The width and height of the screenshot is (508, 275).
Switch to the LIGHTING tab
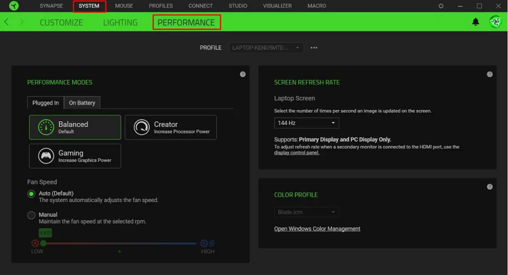pos(120,22)
